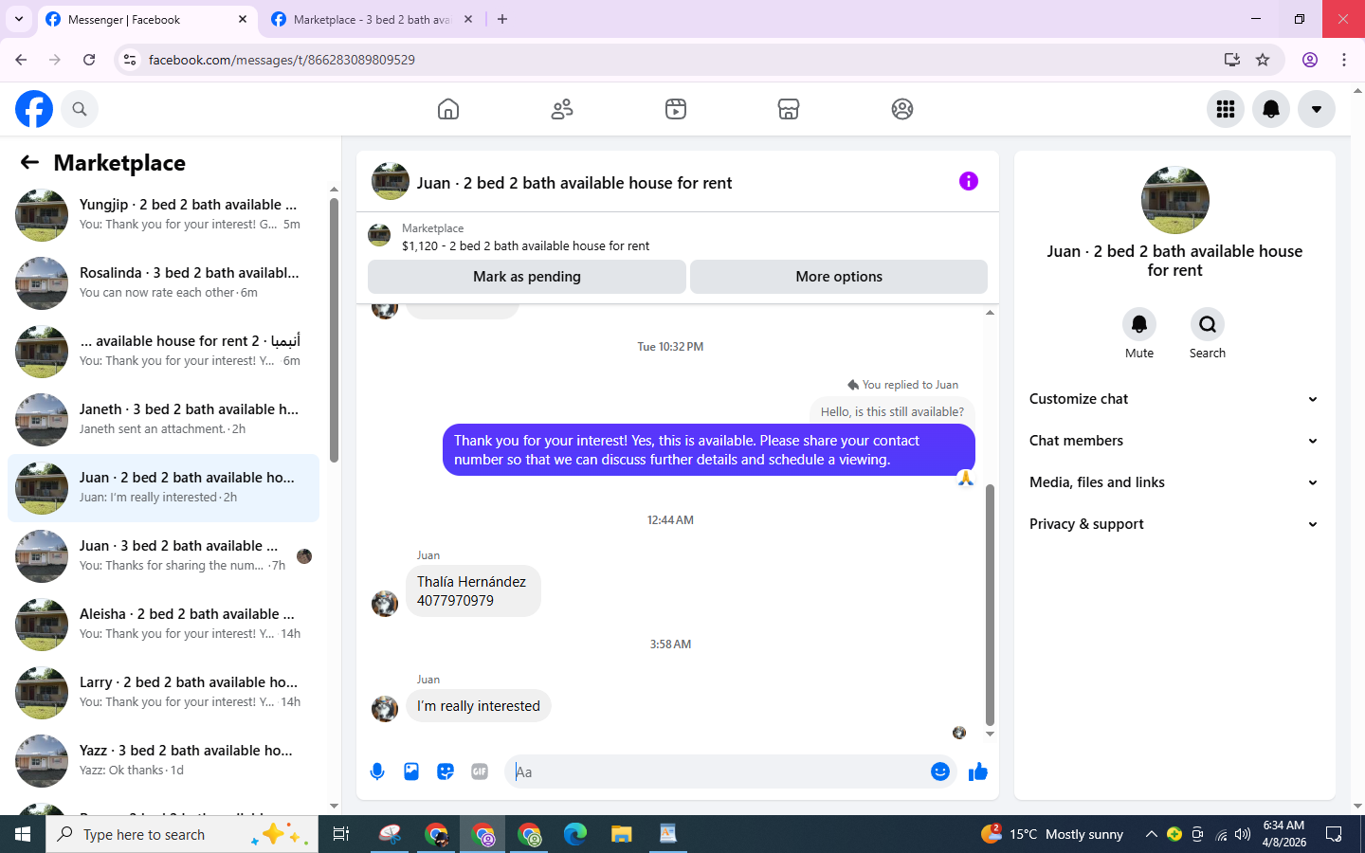This screenshot has height=853, width=1365.
Task: Open the nine-dot Menu grid icon
Action: pyautogui.click(x=1226, y=109)
